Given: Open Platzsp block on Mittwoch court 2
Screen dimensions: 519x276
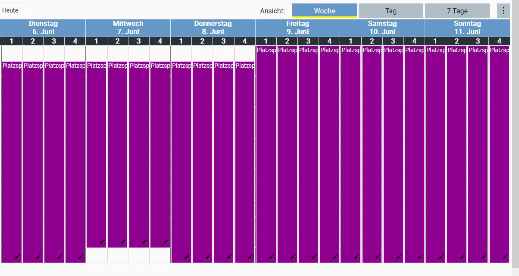Looking at the screenshot, I should [x=118, y=154].
